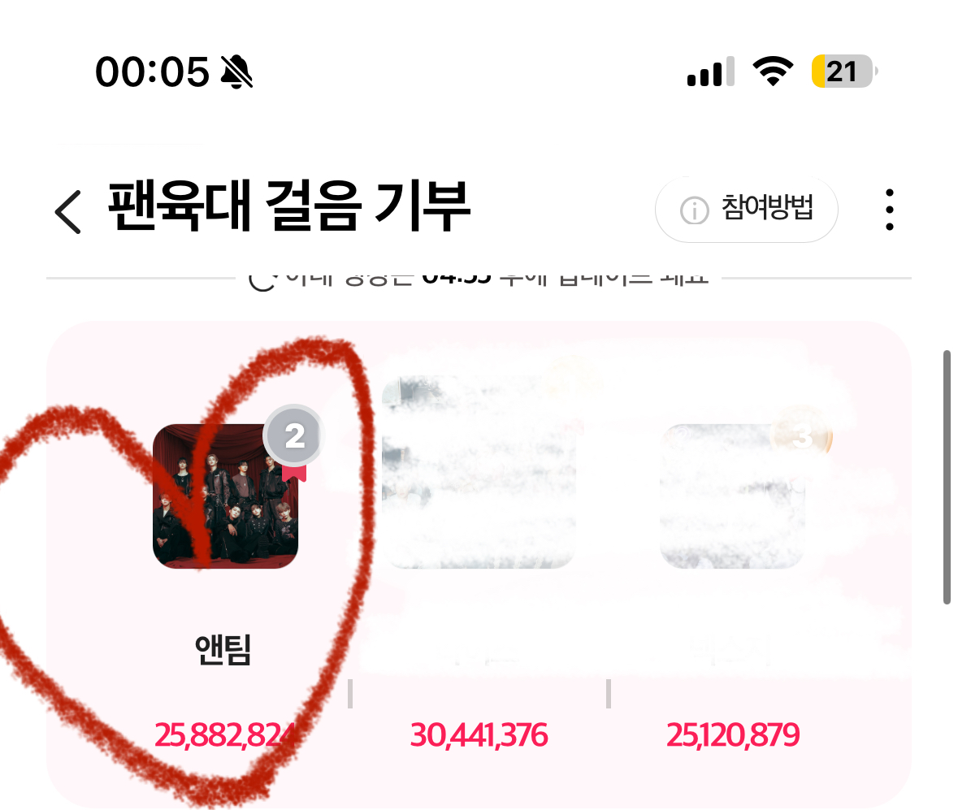The width and height of the screenshot is (958, 810).
Task: Tap the 30,441,376 step count
Action: click(479, 735)
